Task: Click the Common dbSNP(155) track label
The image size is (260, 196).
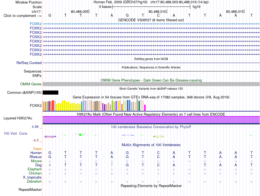Action: [x=24, y=92]
